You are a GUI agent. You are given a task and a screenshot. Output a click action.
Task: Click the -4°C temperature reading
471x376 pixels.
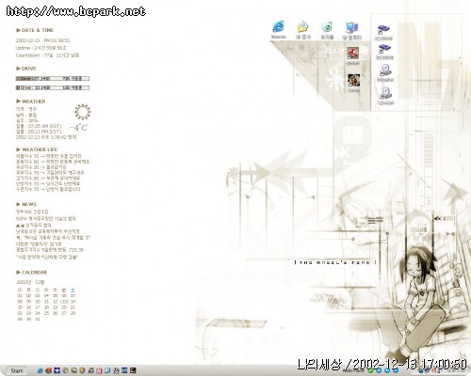[78, 128]
